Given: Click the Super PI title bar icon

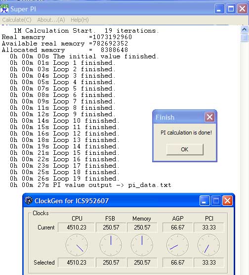Looking at the screenshot, I should [x=4, y=8].
